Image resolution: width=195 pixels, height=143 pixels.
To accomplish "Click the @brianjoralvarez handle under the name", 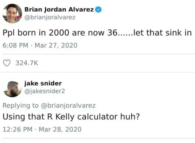I will pyautogui.click(x=50, y=17).
